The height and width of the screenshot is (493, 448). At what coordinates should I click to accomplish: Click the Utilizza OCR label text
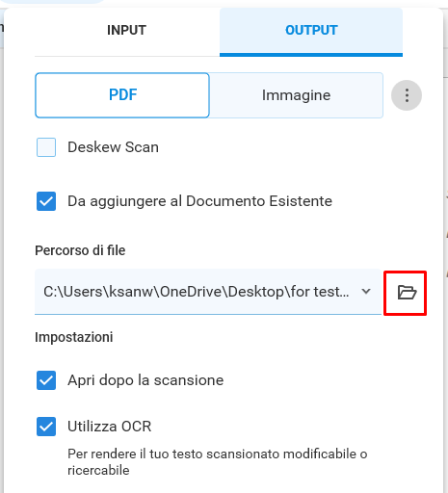pyautogui.click(x=110, y=427)
